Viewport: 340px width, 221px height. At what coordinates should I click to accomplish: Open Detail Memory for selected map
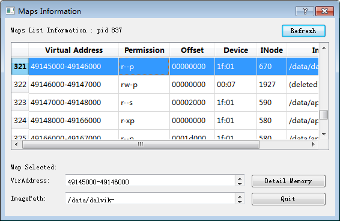pos(288,181)
